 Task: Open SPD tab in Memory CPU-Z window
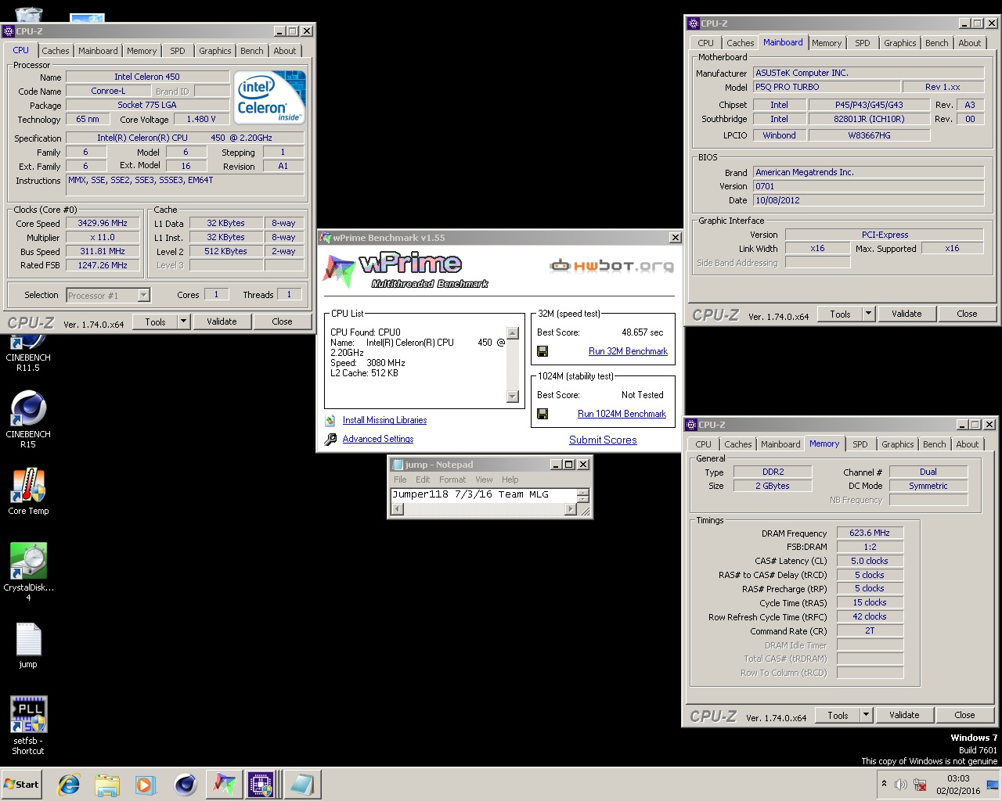tap(860, 444)
